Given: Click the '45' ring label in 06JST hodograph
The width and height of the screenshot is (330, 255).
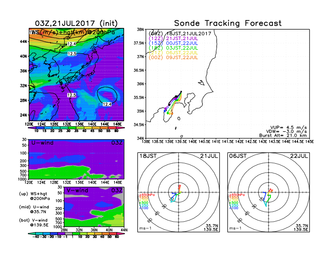Looking at the screenshot, I should 247,213.
